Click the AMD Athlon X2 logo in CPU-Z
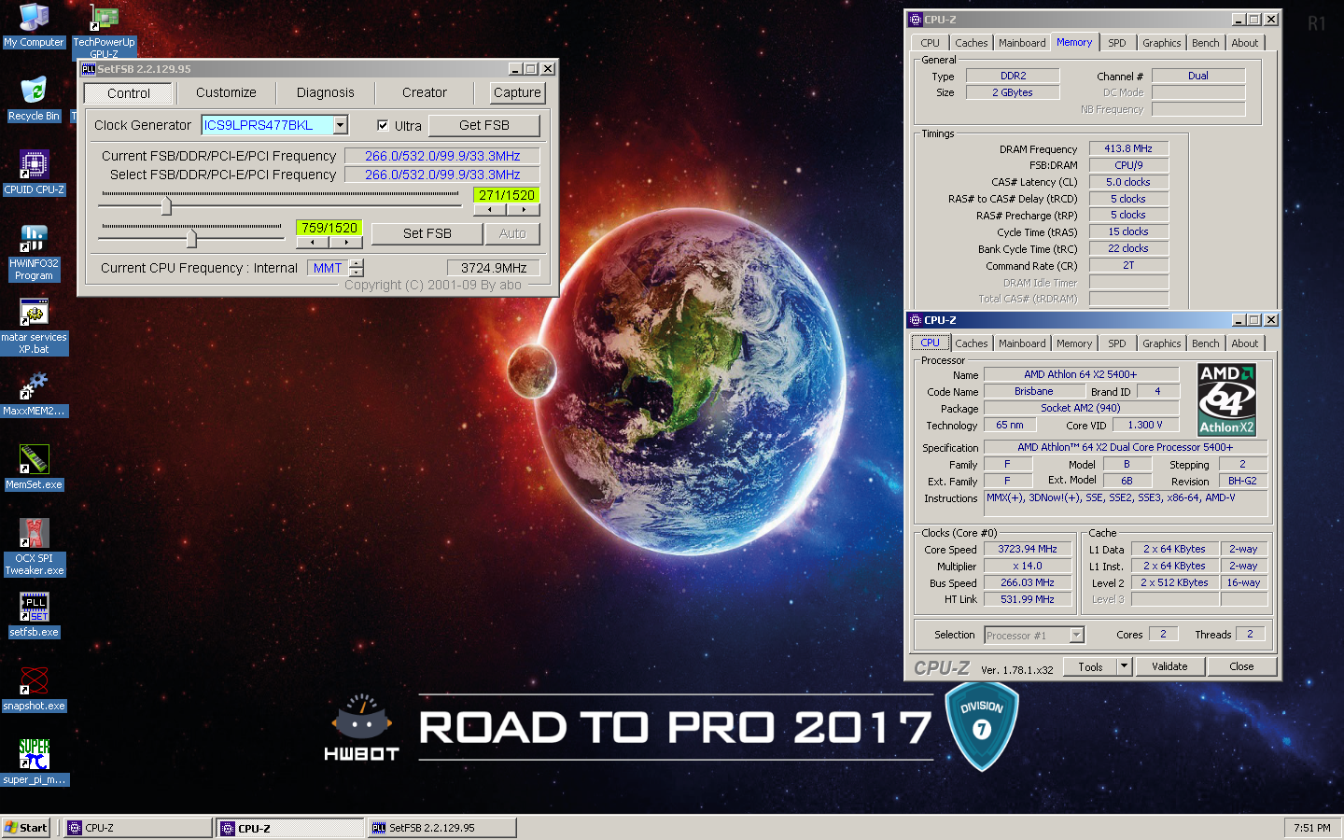This screenshot has height=840, width=1344. [x=1226, y=399]
